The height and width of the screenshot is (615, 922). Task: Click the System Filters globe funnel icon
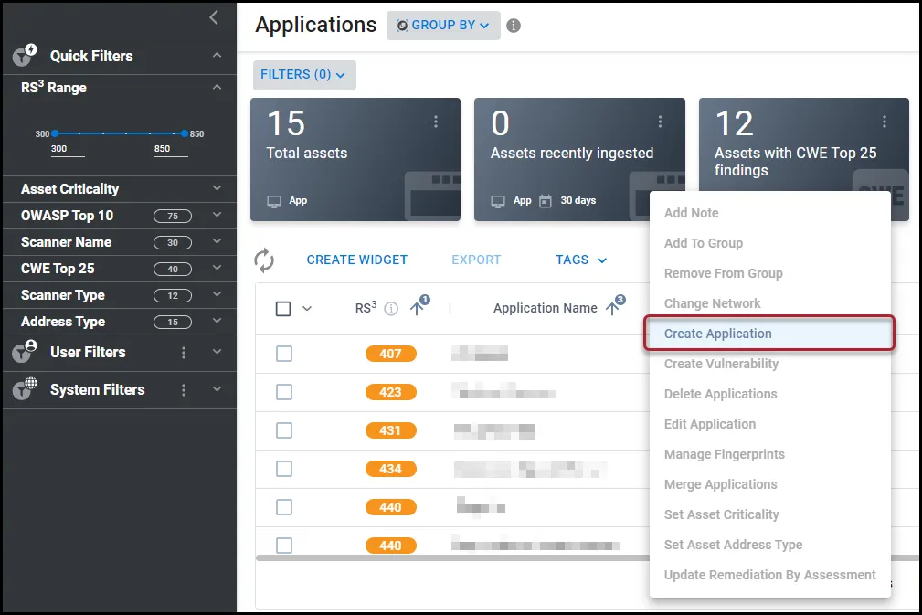coord(24,389)
